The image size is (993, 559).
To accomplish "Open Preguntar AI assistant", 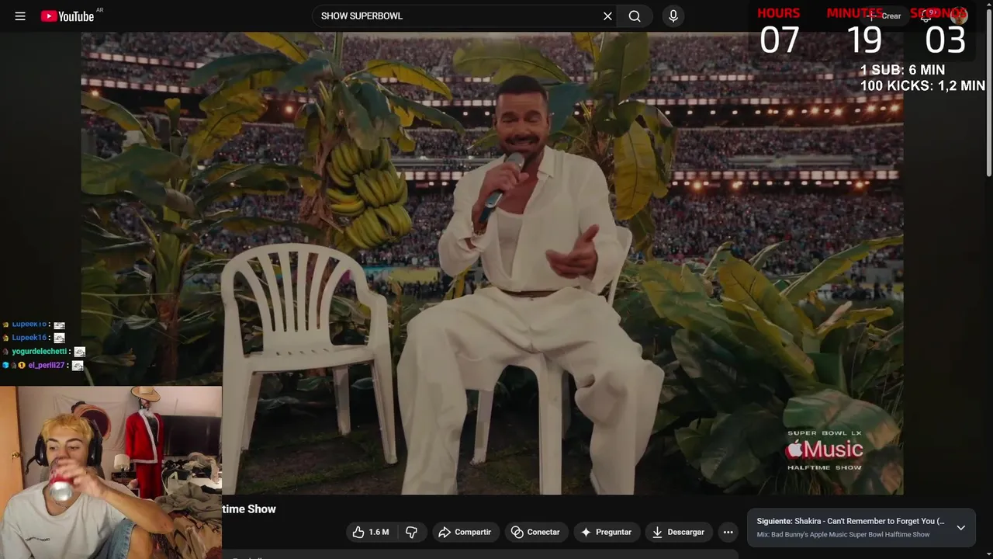I will 606,532.
